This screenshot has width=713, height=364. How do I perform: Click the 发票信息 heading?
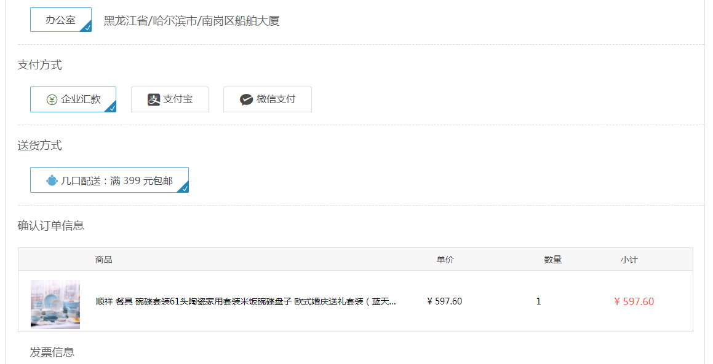pyautogui.click(x=52, y=352)
